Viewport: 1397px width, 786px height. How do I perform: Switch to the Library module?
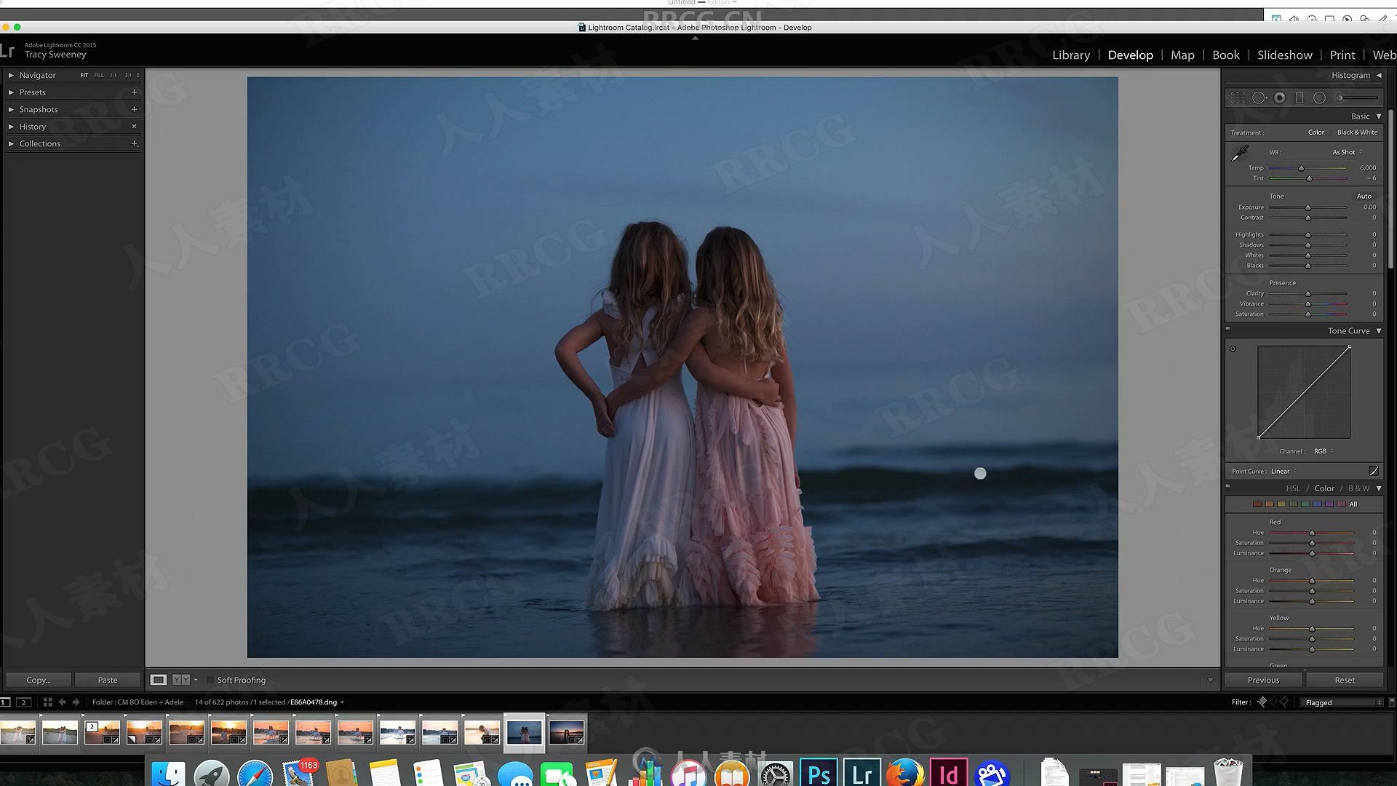pos(1071,55)
